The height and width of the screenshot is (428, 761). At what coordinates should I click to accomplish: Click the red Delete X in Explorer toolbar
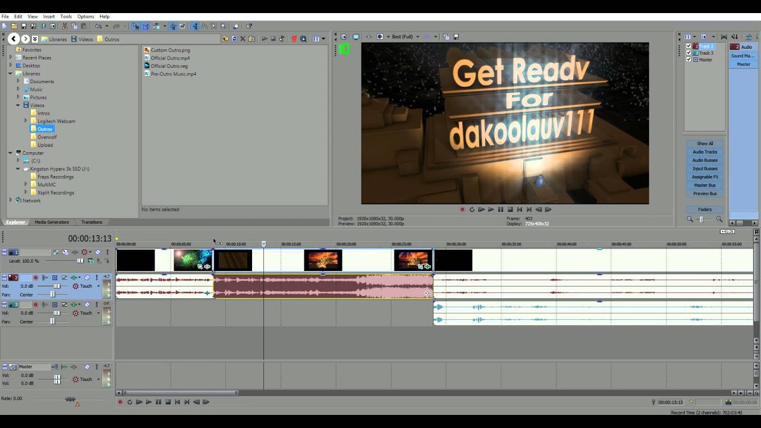click(243, 39)
